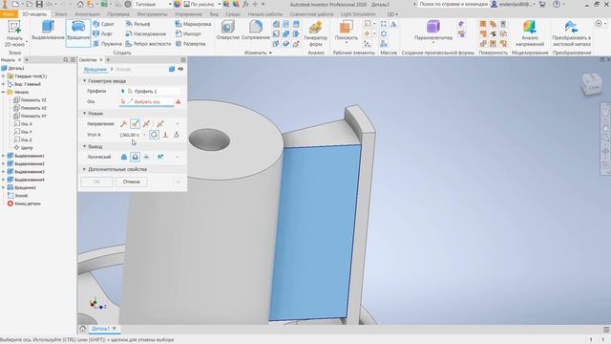Click the shopping cart icon in the title bar

542,4
